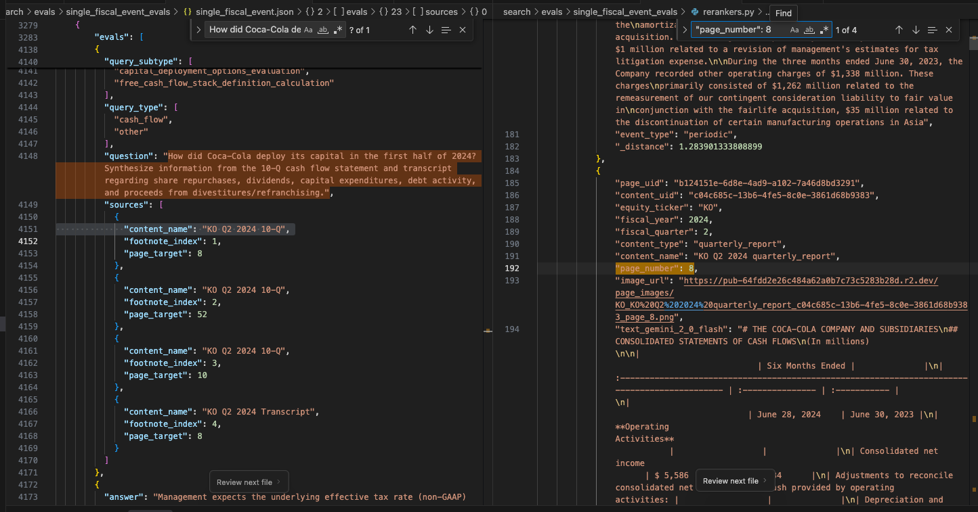This screenshot has height=512, width=978.
Task: Click the "sources" key on line 4149
Action: [x=126, y=205]
